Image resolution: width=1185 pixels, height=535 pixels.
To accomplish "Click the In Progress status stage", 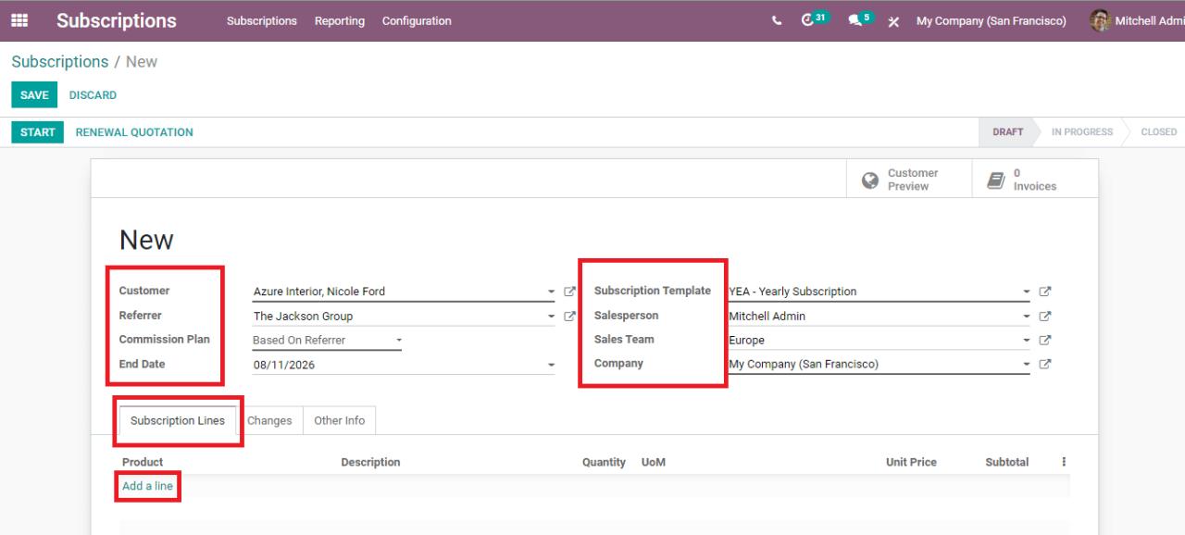I will [1081, 132].
